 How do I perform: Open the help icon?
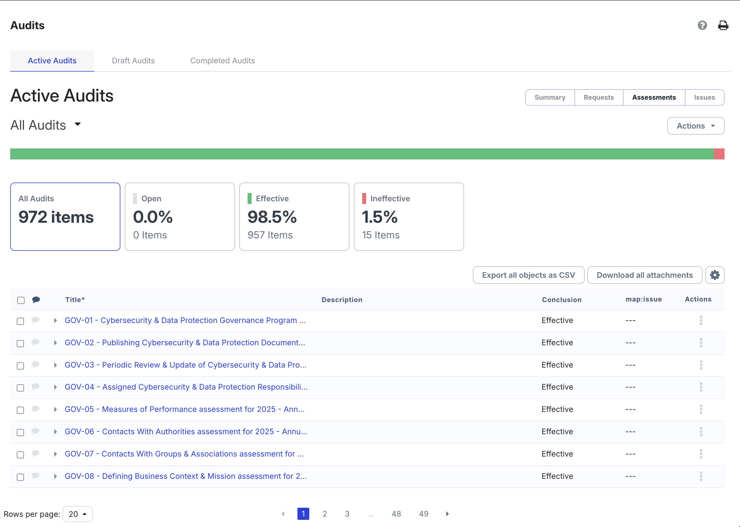[x=702, y=25]
